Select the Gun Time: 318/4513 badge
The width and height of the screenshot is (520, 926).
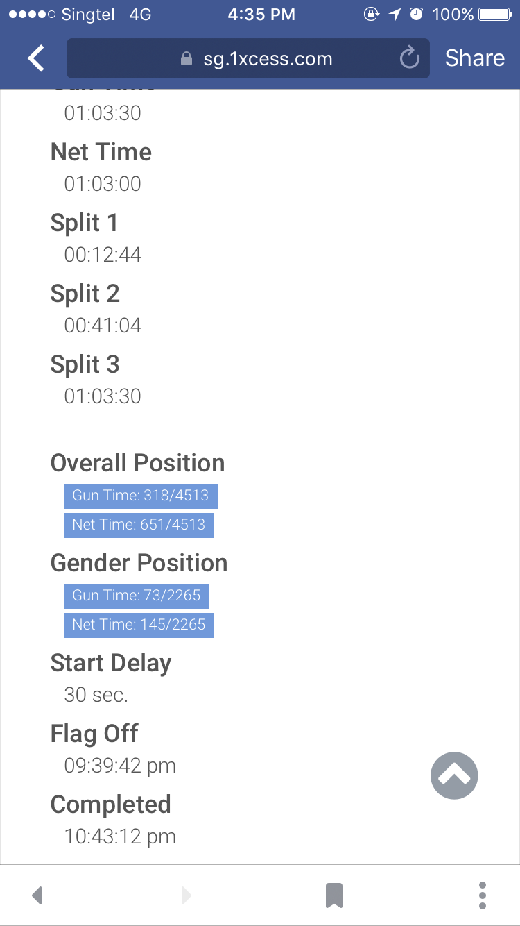pyautogui.click(x=141, y=496)
